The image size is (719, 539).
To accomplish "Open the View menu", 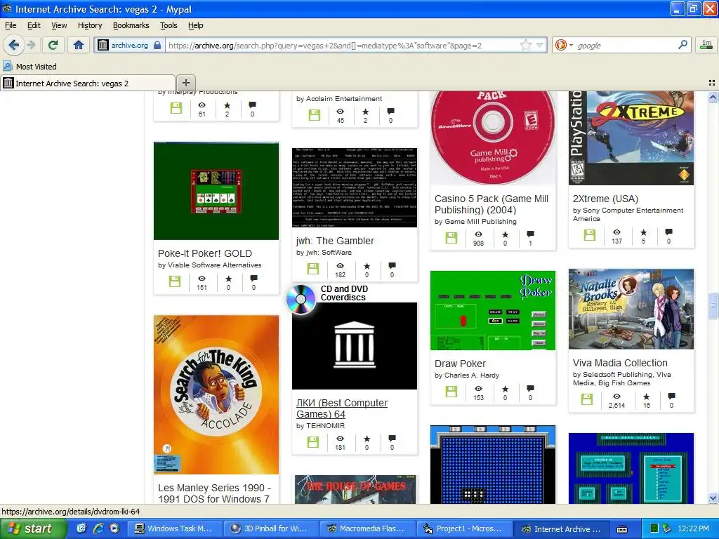I will (59, 26).
